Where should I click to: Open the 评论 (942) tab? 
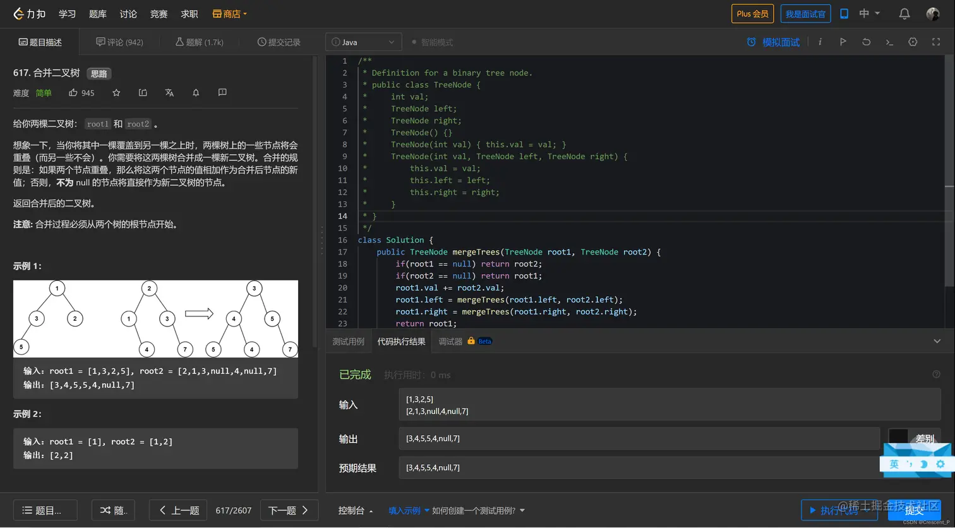(x=119, y=42)
